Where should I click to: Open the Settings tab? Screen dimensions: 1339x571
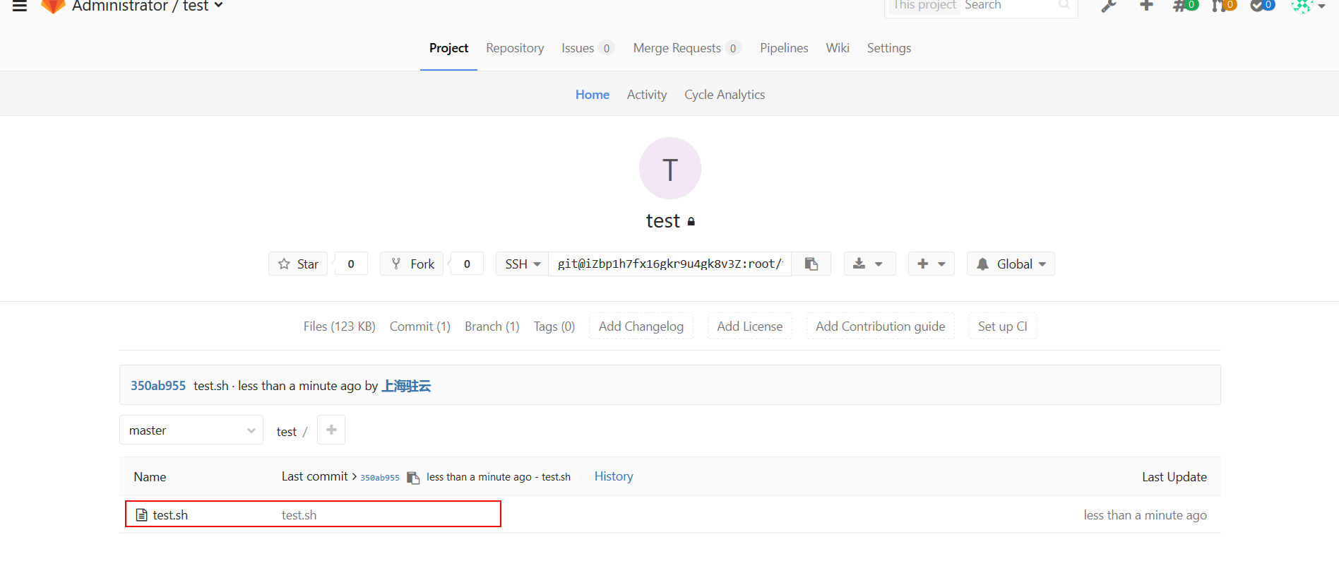click(889, 48)
